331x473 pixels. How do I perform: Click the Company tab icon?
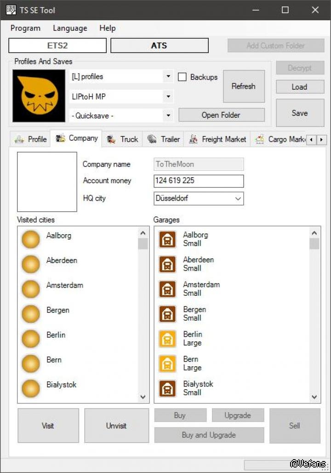coord(61,138)
